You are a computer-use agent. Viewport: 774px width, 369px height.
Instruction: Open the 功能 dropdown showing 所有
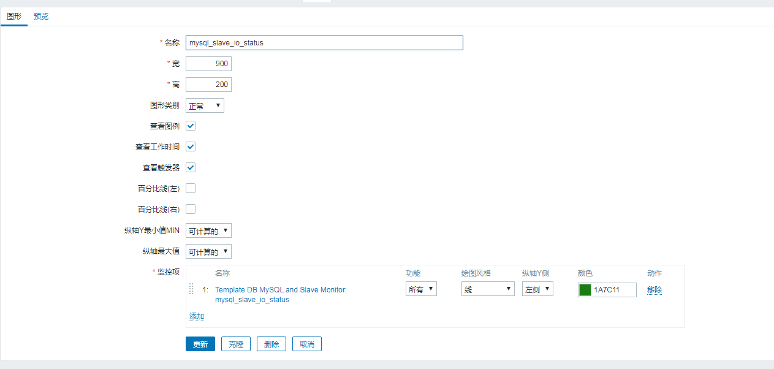tap(421, 289)
